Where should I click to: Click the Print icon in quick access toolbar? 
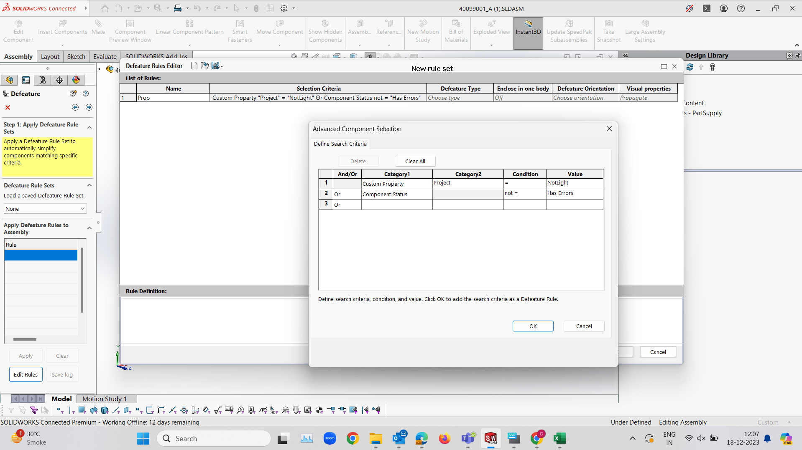pyautogui.click(x=178, y=8)
